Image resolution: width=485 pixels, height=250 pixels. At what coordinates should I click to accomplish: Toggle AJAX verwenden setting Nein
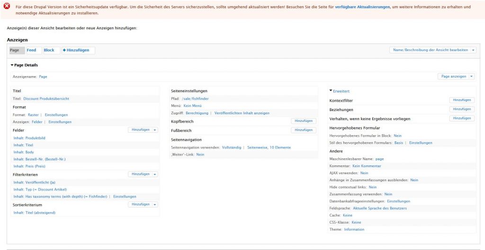(x=364, y=173)
